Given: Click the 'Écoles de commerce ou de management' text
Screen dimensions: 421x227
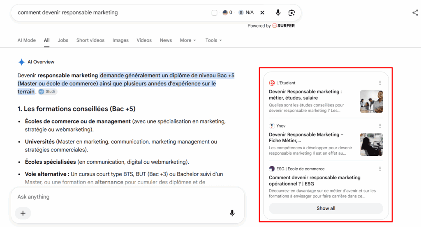Looking at the screenshot, I should tap(78, 121).
